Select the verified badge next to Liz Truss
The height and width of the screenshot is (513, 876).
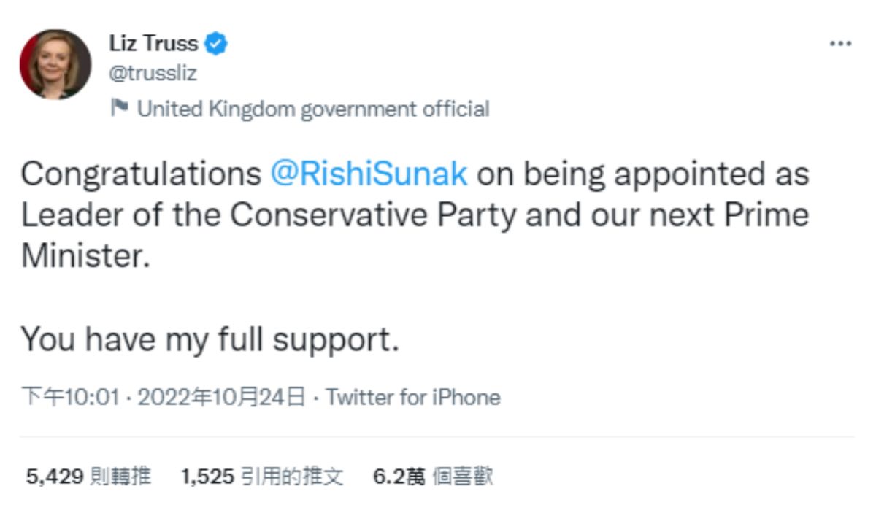point(212,43)
